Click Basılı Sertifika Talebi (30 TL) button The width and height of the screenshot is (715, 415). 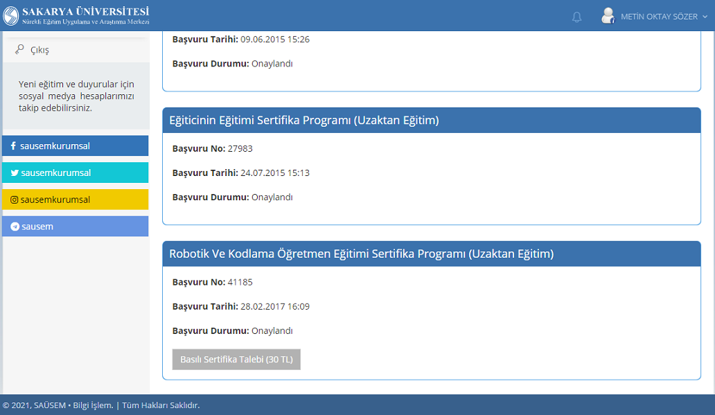point(236,360)
